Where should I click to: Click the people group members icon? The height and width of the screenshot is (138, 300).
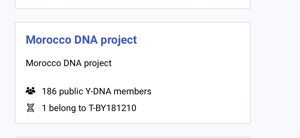pyautogui.click(x=30, y=91)
